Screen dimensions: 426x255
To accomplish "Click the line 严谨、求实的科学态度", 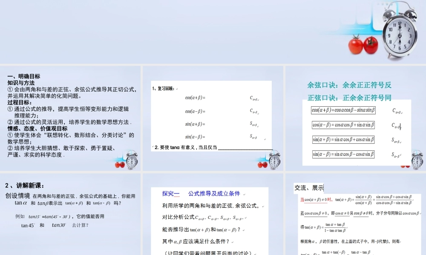I will [x=36, y=155].
